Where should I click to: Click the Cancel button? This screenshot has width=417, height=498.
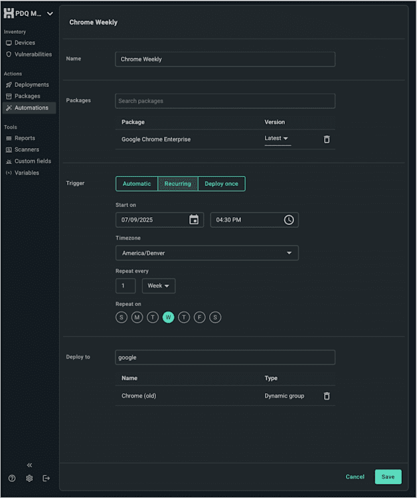coord(355,477)
